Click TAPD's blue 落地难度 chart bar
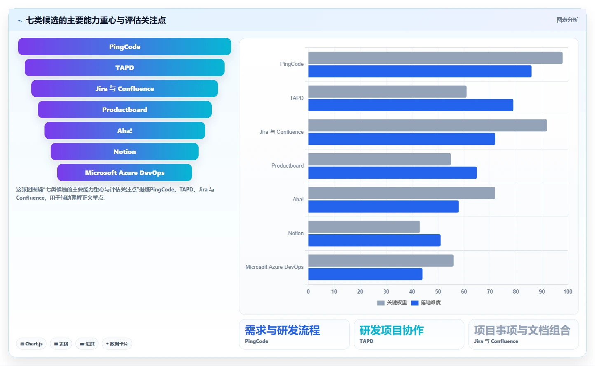Image resolution: width=595 pixels, height=366 pixels. point(410,105)
